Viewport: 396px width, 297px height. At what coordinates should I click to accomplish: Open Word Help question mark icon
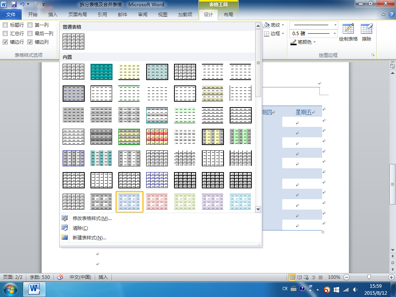pos(391,14)
